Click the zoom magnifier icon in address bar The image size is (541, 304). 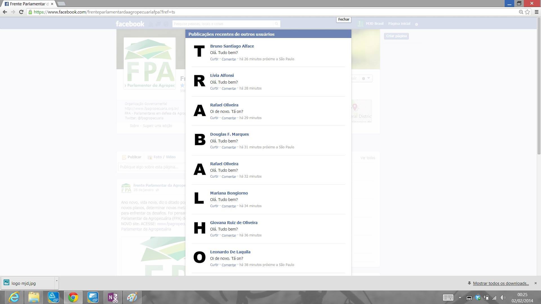click(x=521, y=12)
